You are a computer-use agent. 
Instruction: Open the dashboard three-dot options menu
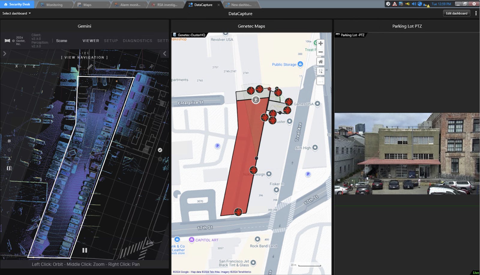tap(476, 13)
